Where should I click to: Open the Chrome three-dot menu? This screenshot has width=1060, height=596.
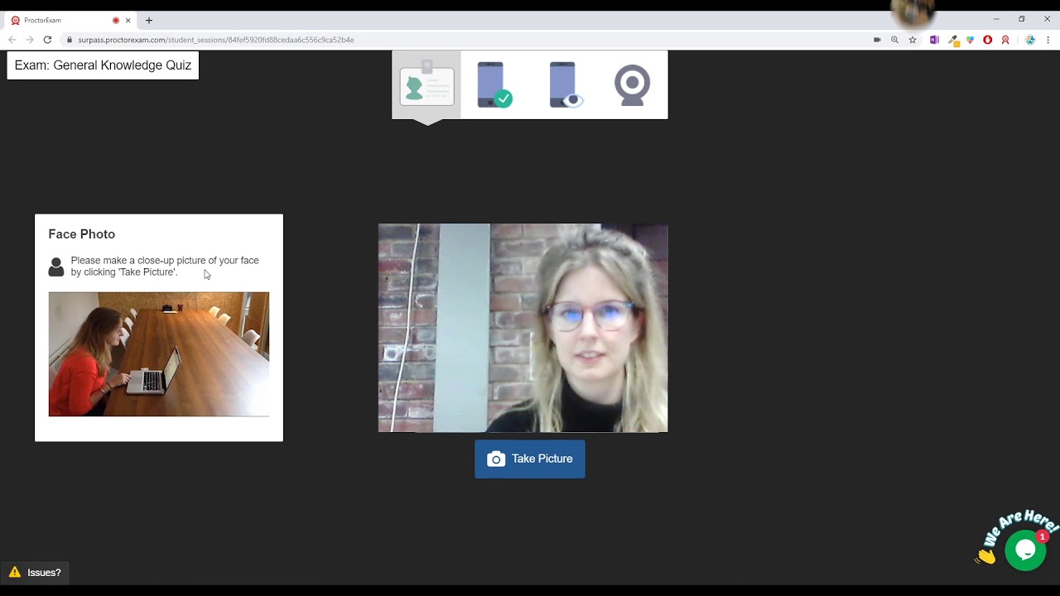(1048, 40)
